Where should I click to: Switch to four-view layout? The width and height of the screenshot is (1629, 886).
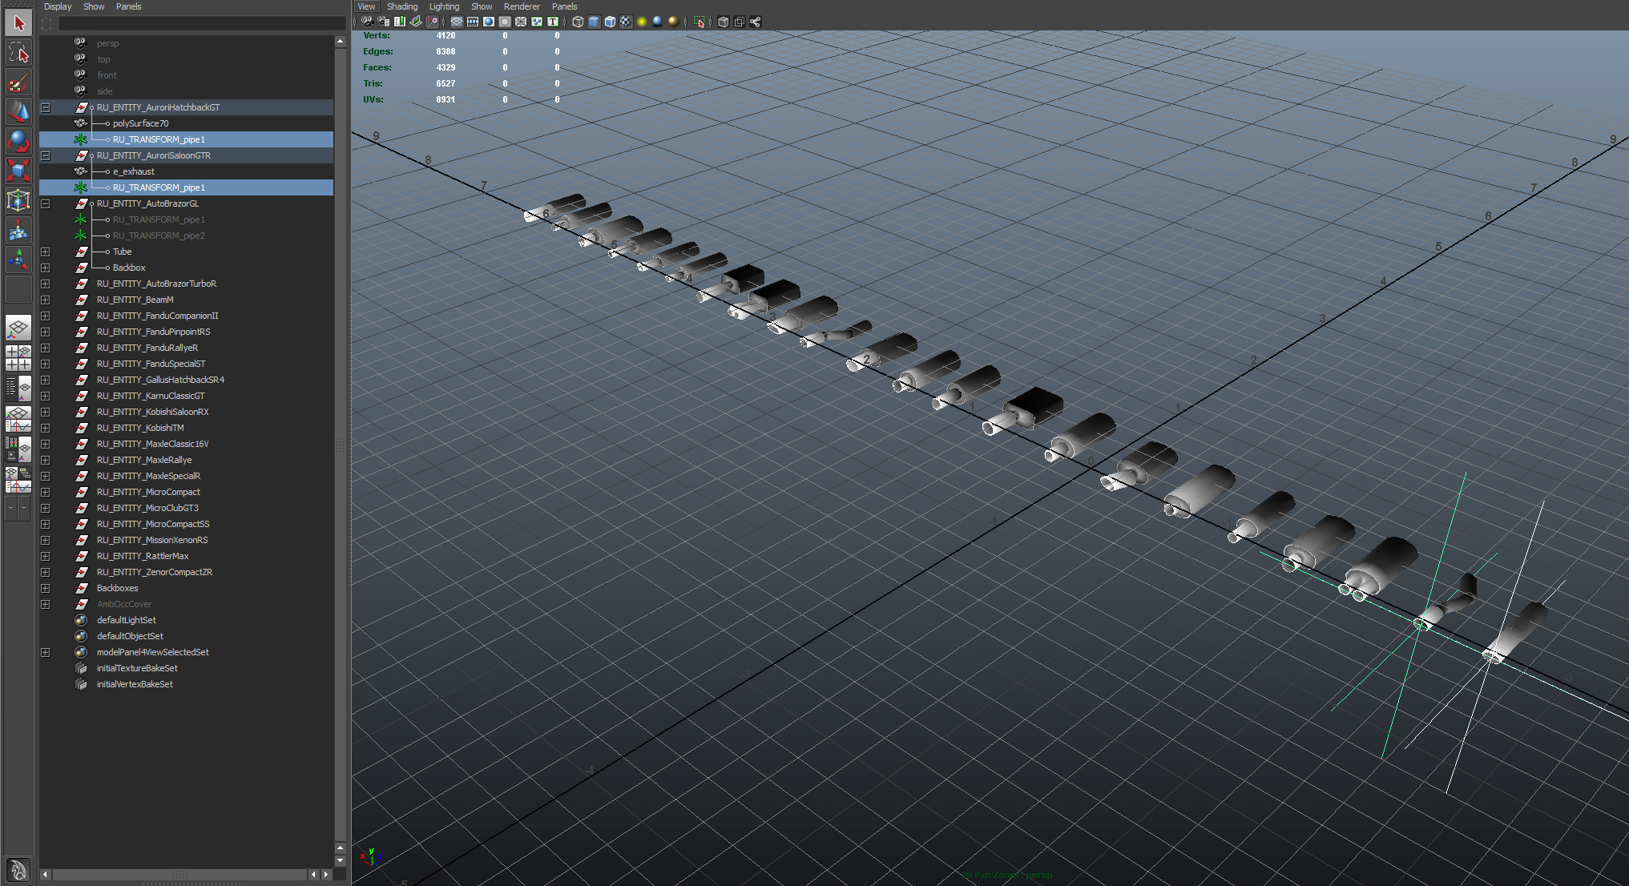coord(18,358)
